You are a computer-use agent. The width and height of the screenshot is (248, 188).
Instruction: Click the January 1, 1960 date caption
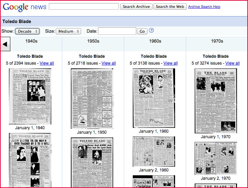pos(154,131)
